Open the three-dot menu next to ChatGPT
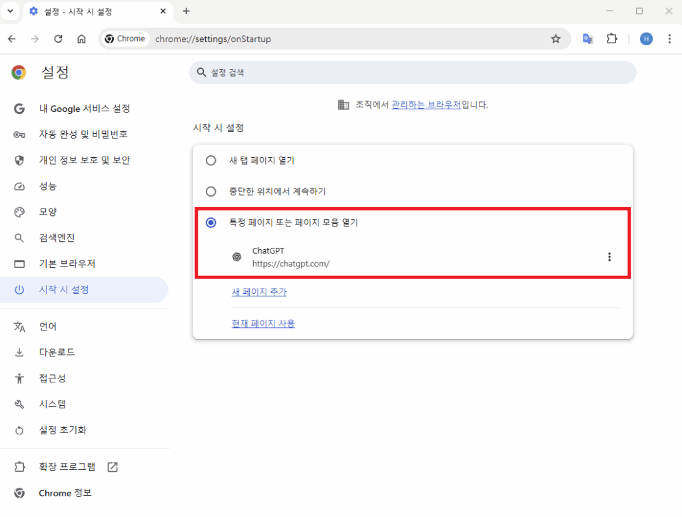 609,256
